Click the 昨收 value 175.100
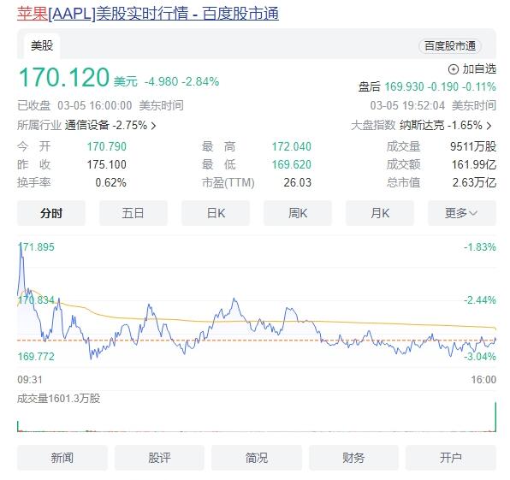 coord(107,164)
